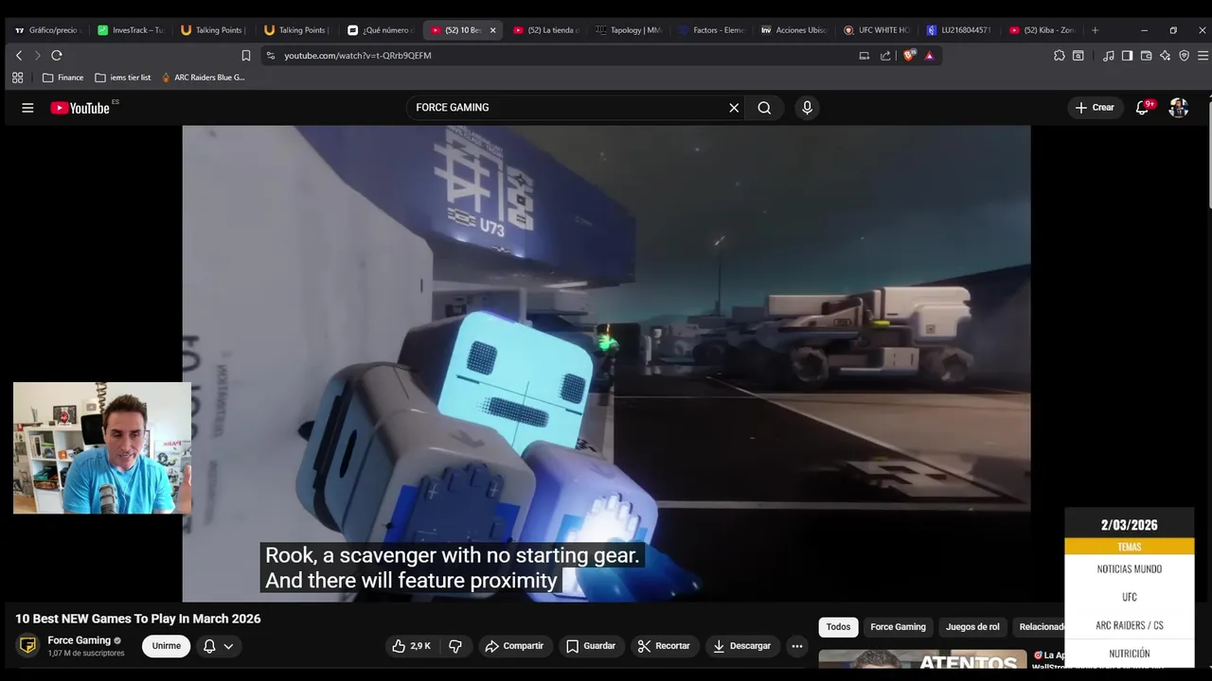Toggle channel notification bell beside Unirme
Screen dimensions: 1212x681
pyautogui.click(x=209, y=646)
